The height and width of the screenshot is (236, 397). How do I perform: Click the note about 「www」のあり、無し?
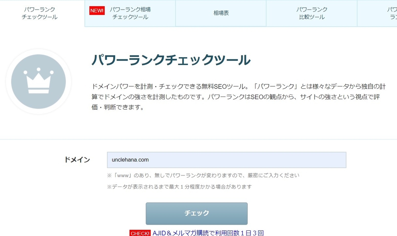(x=203, y=175)
